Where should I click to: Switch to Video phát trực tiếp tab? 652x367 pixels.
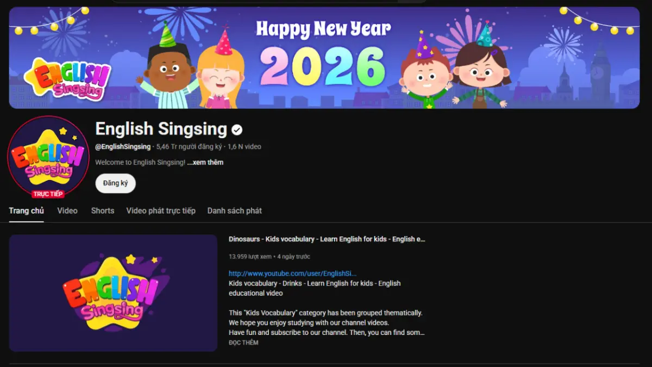click(161, 210)
